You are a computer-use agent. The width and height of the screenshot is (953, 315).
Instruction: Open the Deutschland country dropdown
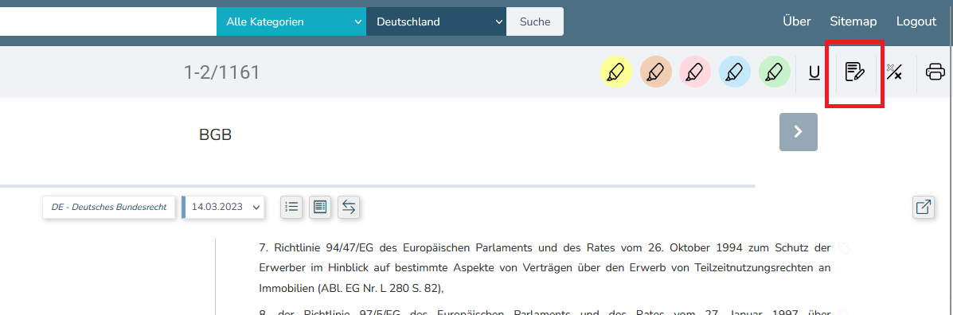tap(436, 21)
